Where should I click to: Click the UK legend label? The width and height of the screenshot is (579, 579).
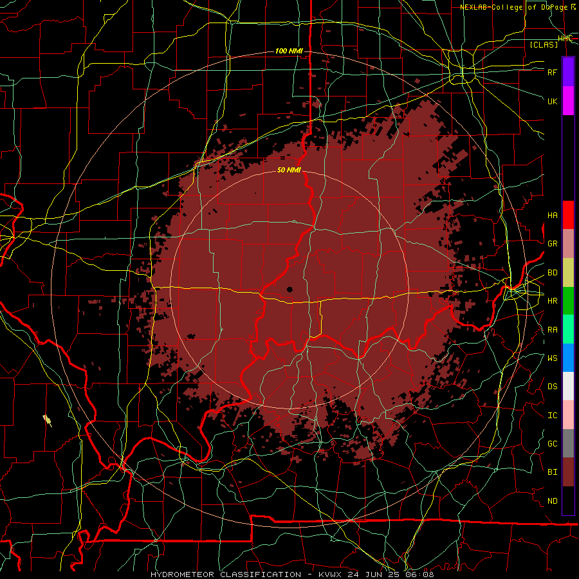tap(552, 101)
